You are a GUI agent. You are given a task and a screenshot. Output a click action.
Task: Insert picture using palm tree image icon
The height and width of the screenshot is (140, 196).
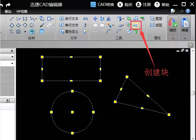pos(32,32)
